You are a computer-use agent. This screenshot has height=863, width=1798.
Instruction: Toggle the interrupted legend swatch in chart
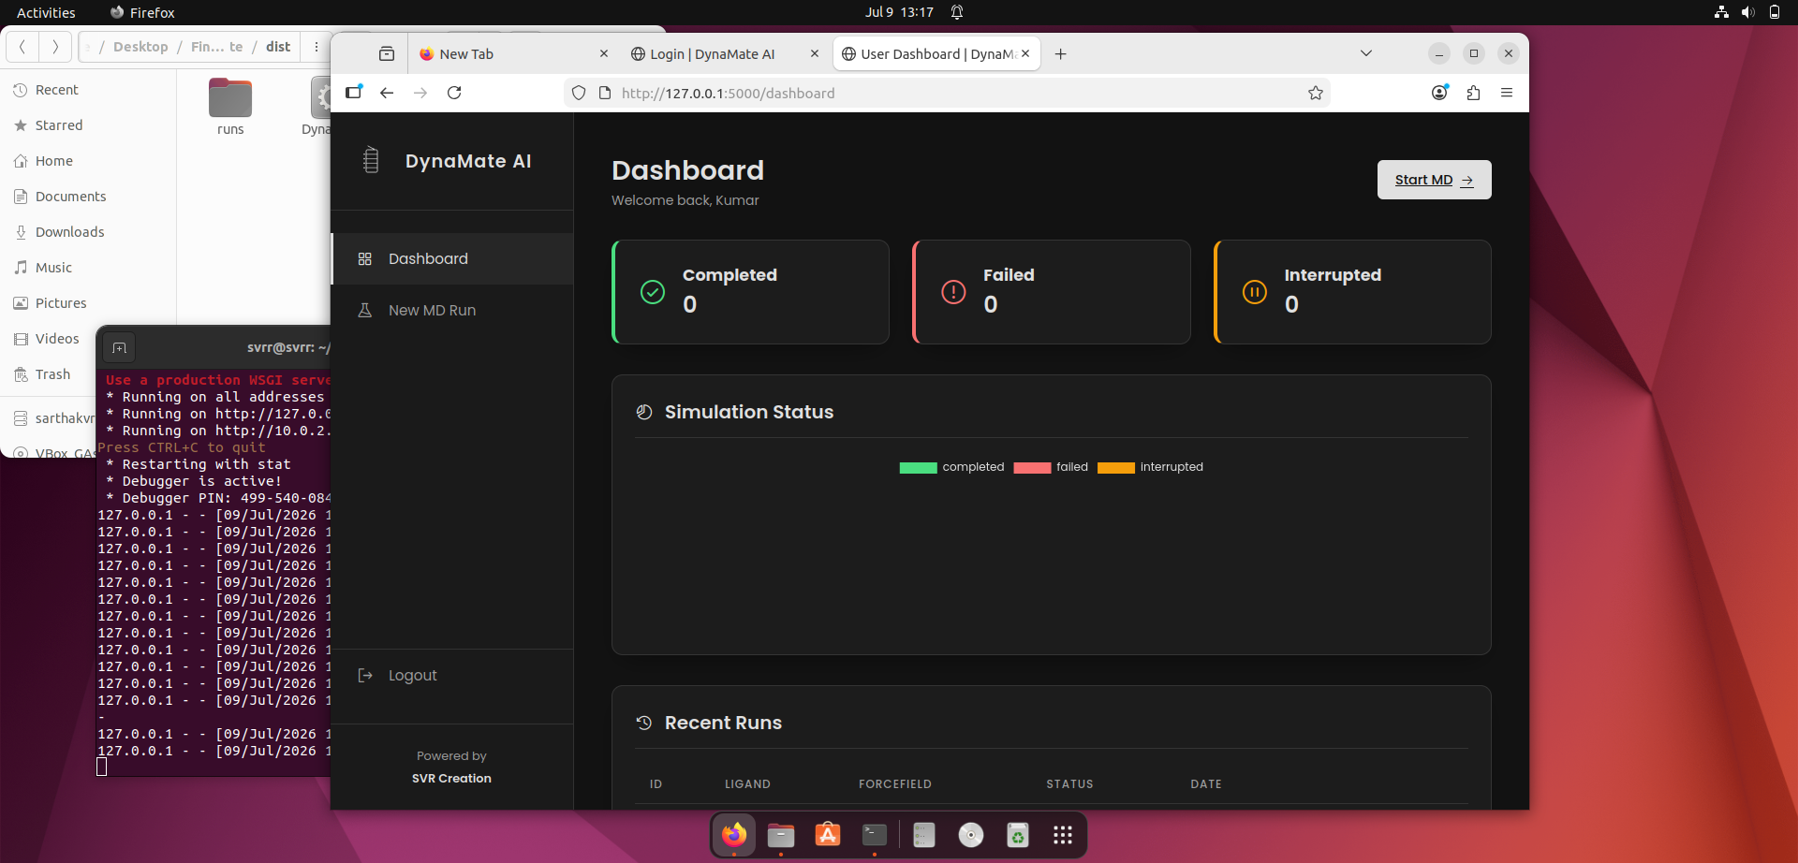(1115, 467)
